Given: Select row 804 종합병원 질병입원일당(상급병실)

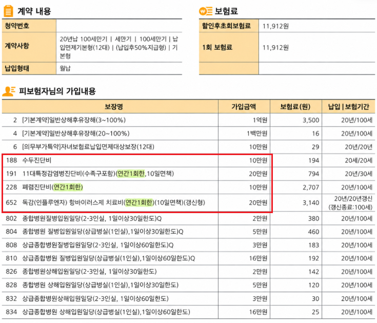Looking at the screenshot, I should 189,232.
